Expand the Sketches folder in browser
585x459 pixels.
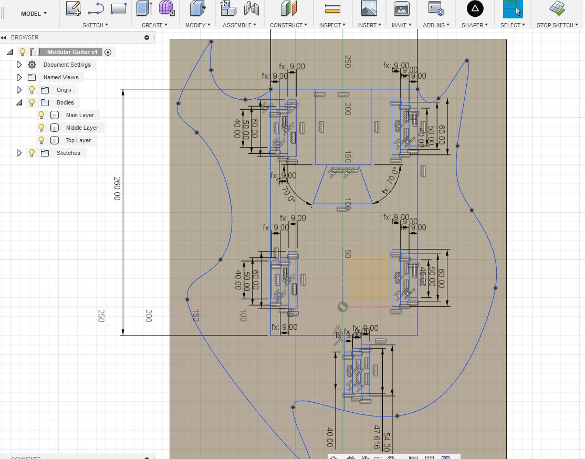[x=19, y=153]
